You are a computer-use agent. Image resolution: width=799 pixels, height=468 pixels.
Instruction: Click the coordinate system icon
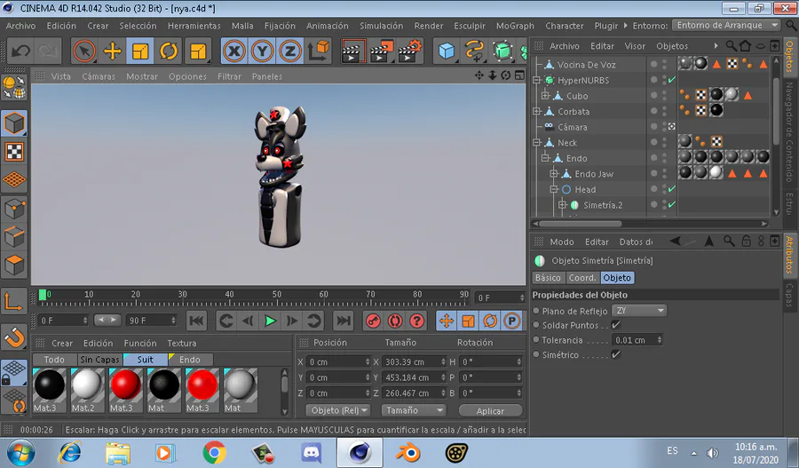pyautogui.click(x=319, y=51)
